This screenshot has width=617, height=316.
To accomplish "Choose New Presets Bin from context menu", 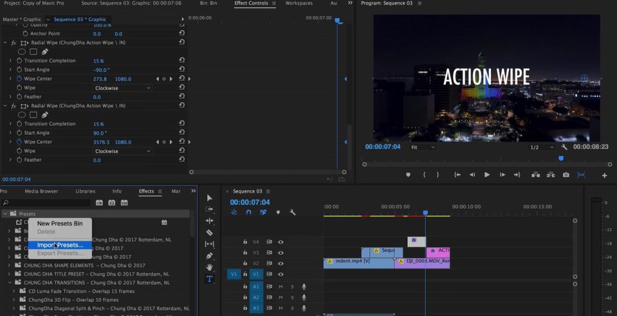I will [x=60, y=223].
